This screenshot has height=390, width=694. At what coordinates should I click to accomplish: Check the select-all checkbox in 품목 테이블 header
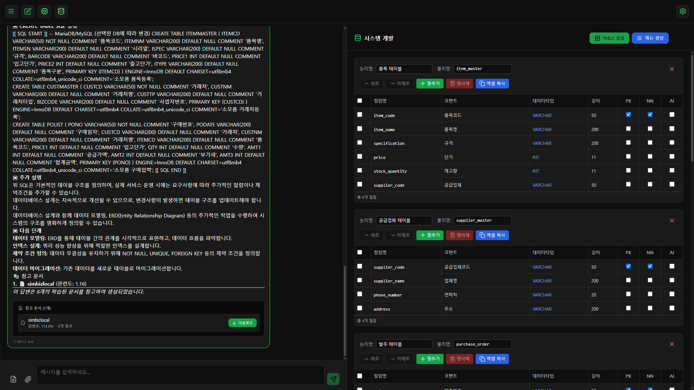coord(360,101)
